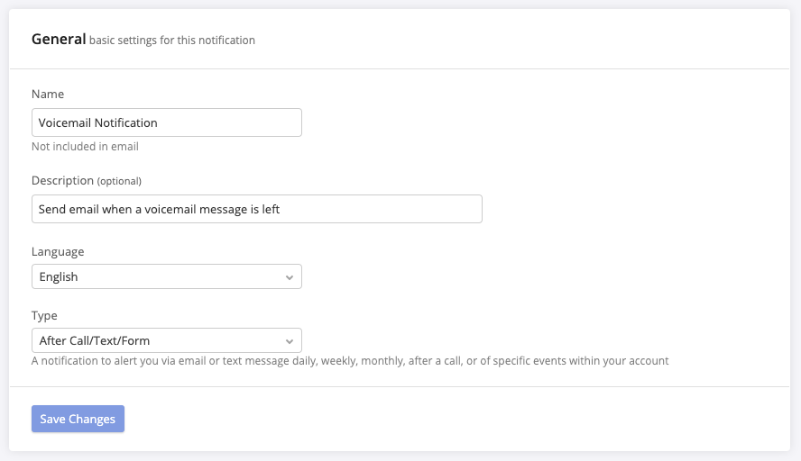
Task: Click the notification type help text below Type
Action: [350, 361]
